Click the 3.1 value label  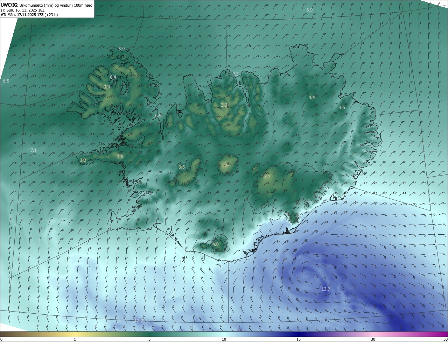(267, 176)
